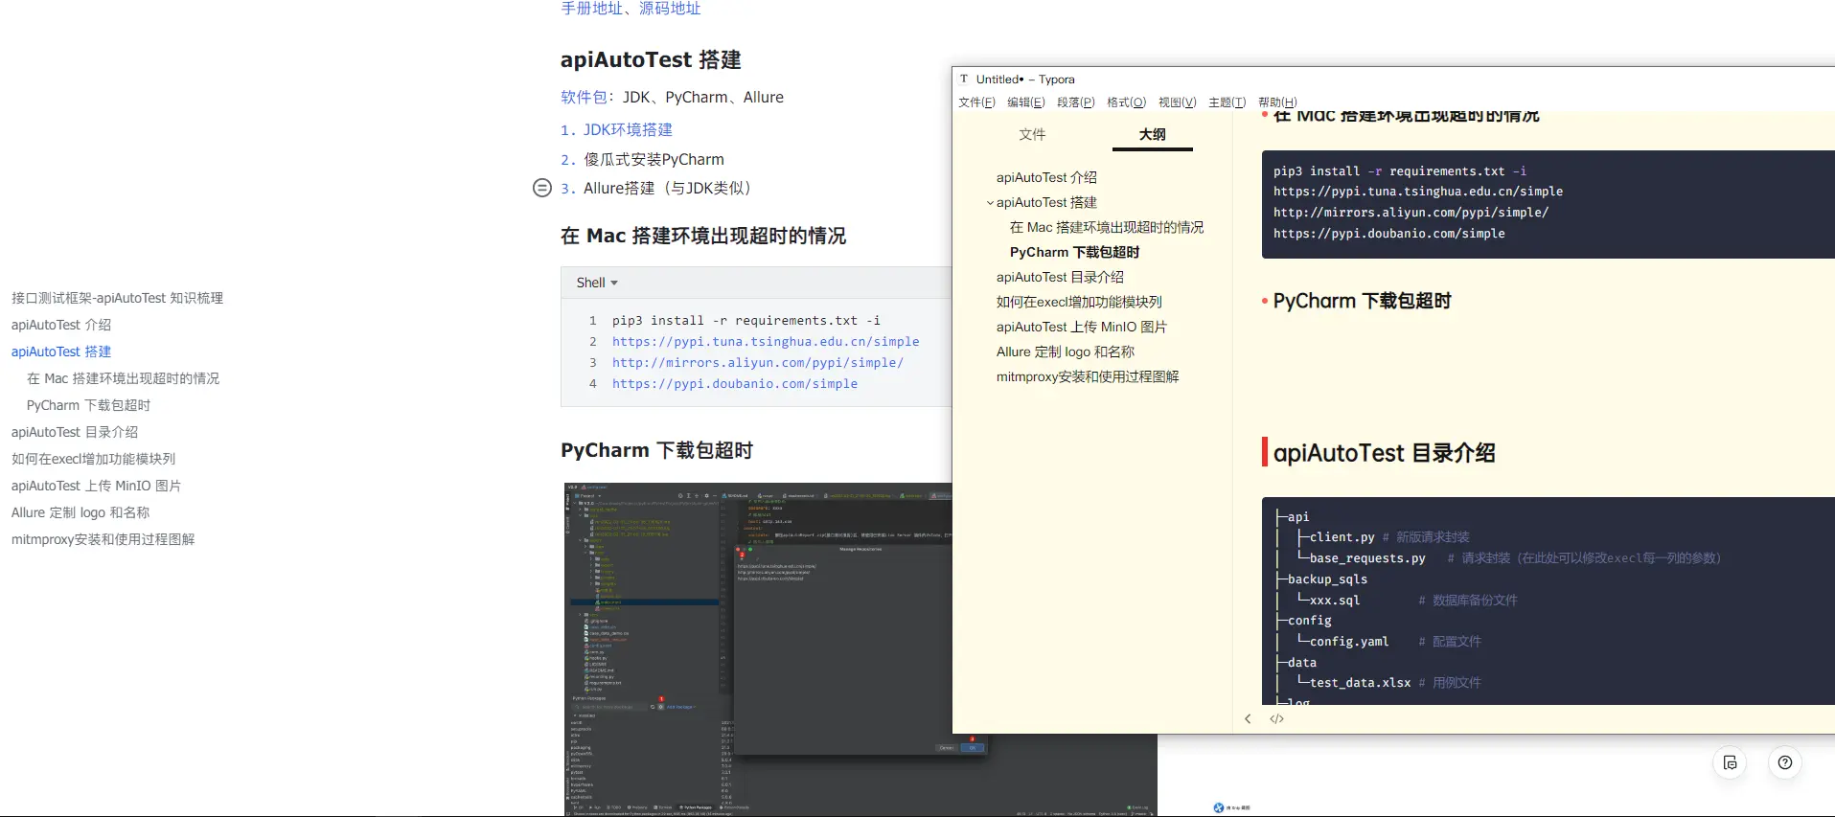The height and width of the screenshot is (817, 1835).
Task: Open the pypi.doubanio.com link in code block
Action: [735, 384]
